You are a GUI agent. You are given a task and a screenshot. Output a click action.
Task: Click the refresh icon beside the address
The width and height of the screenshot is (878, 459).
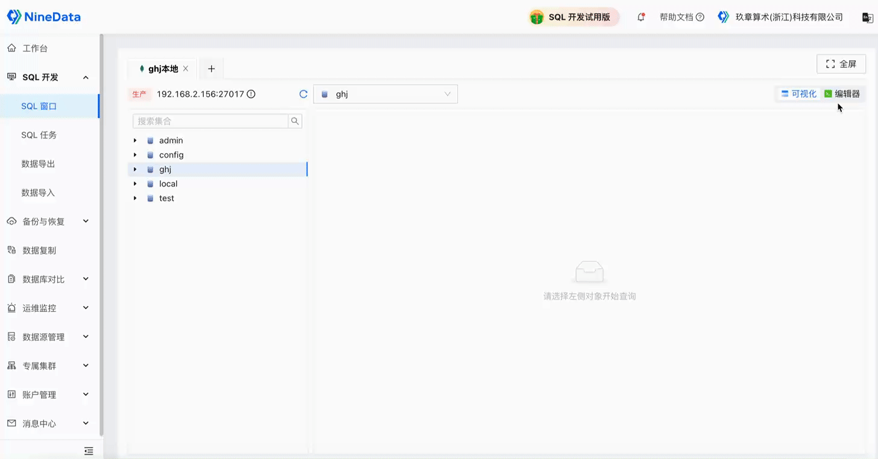point(303,94)
